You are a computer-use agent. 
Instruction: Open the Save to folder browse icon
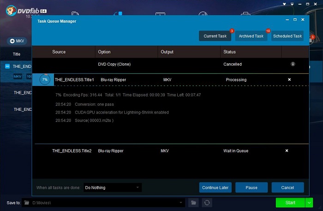193,203
